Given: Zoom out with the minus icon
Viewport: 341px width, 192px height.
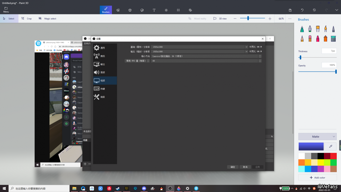Looking at the screenshot, I should (235, 19).
